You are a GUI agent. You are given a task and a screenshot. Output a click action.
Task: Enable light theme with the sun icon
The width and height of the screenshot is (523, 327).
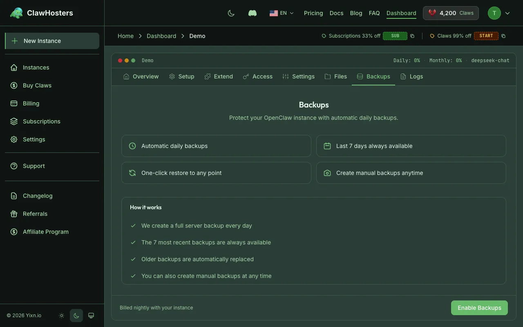pos(61,316)
